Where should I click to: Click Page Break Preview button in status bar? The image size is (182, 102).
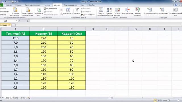coord(160,101)
